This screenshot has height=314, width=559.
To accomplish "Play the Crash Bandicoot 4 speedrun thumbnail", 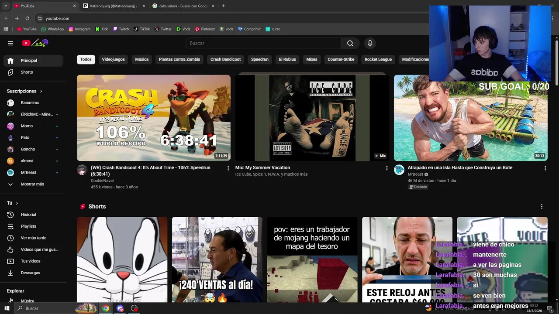I will [x=154, y=118].
